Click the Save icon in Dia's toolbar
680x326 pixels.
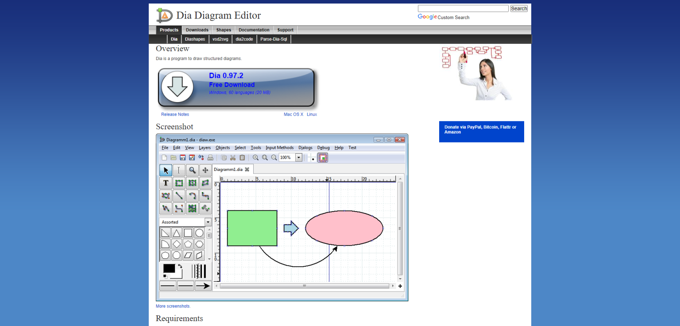tap(183, 158)
